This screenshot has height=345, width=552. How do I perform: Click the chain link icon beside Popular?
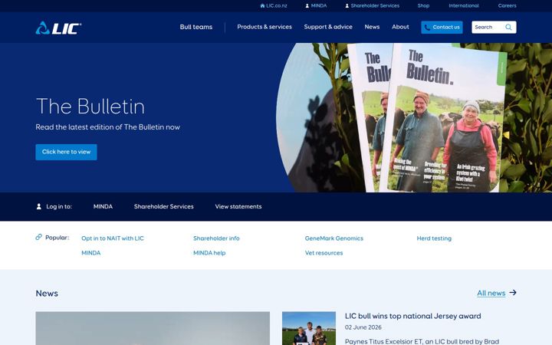(x=39, y=237)
